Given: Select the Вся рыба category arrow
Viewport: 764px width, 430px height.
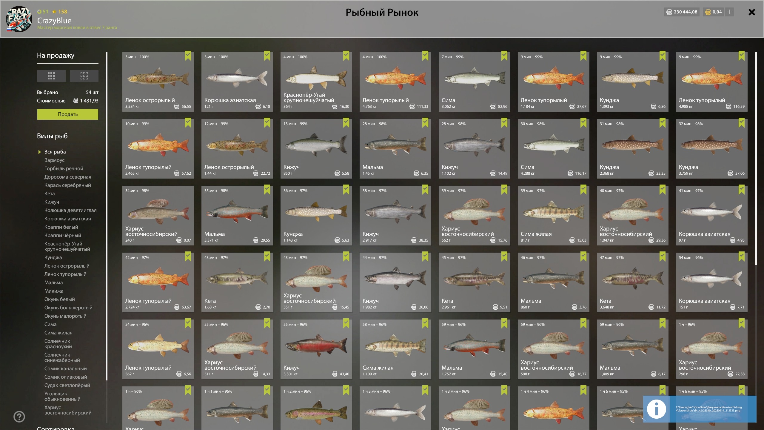Looking at the screenshot, I should pyautogui.click(x=39, y=152).
